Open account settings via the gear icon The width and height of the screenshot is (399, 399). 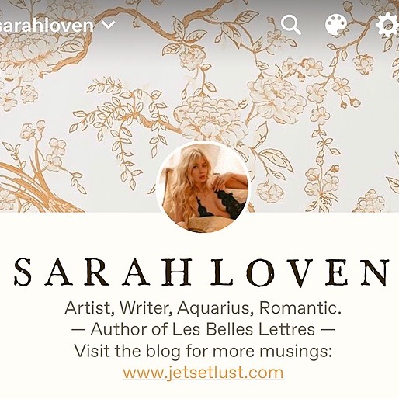(x=387, y=25)
